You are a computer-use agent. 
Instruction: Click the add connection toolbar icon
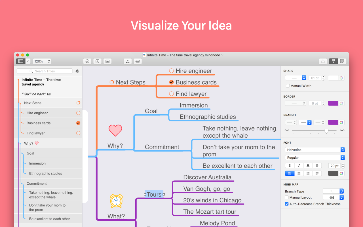point(127,61)
